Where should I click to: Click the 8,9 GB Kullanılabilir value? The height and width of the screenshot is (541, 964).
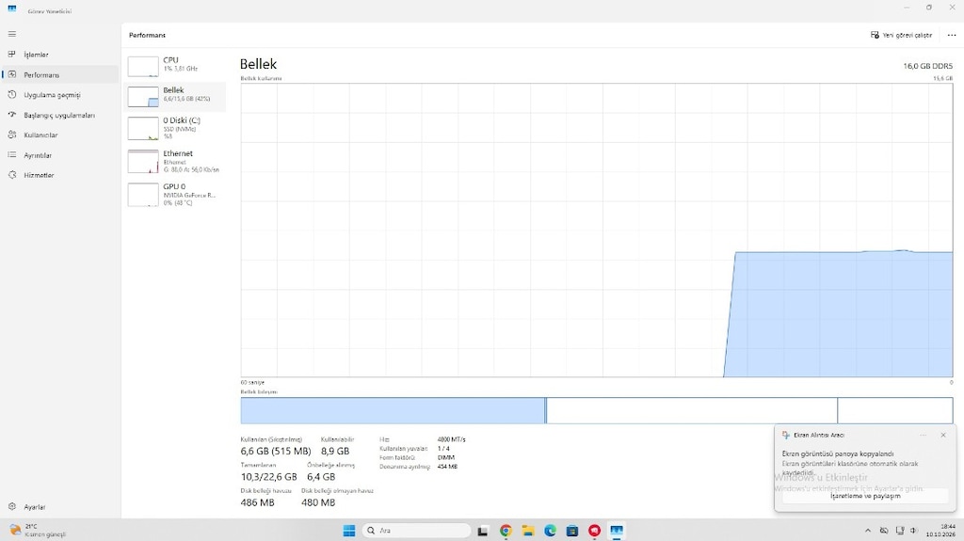point(335,452)
